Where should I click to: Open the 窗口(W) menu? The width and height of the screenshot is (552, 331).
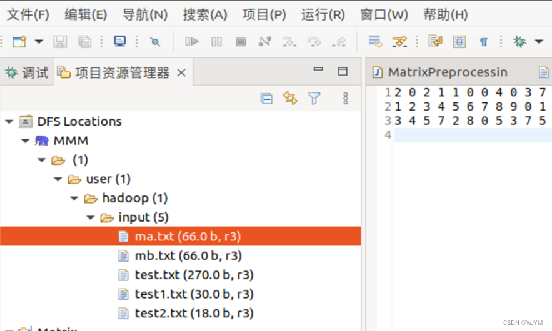384,15
